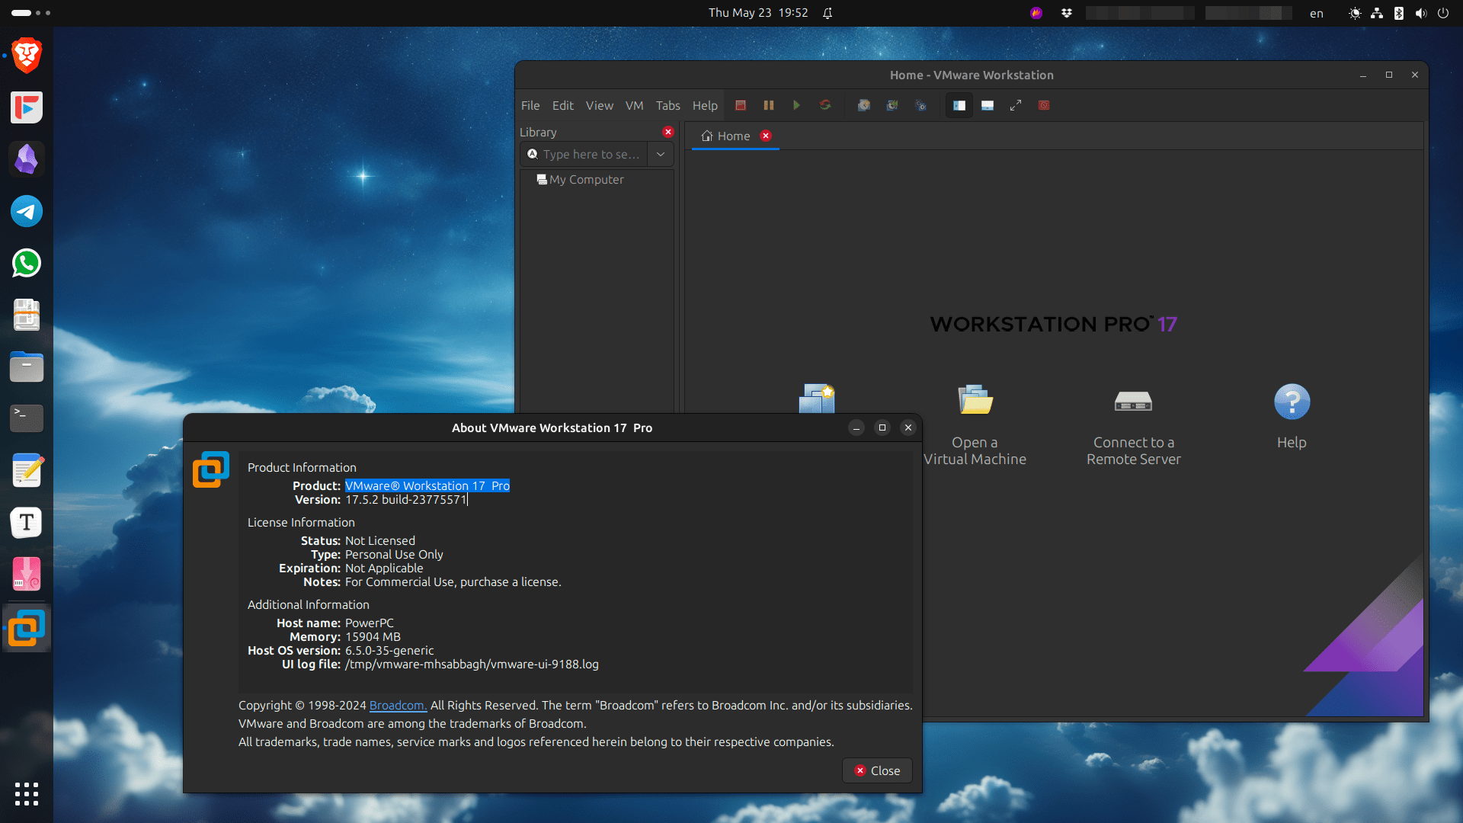Open the VM menu in menu bar

tap(634, 104)
